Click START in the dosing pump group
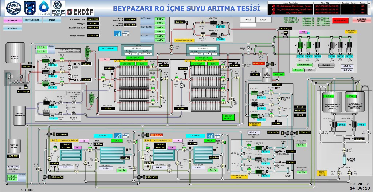Image resolution: width=373 pixels, height=192 pixels. point(298,70)
